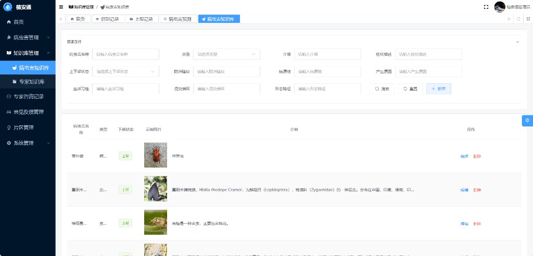Focus the 病原物 input field
The height and width of the screenshot is (256, 533).
click(327, 72)
